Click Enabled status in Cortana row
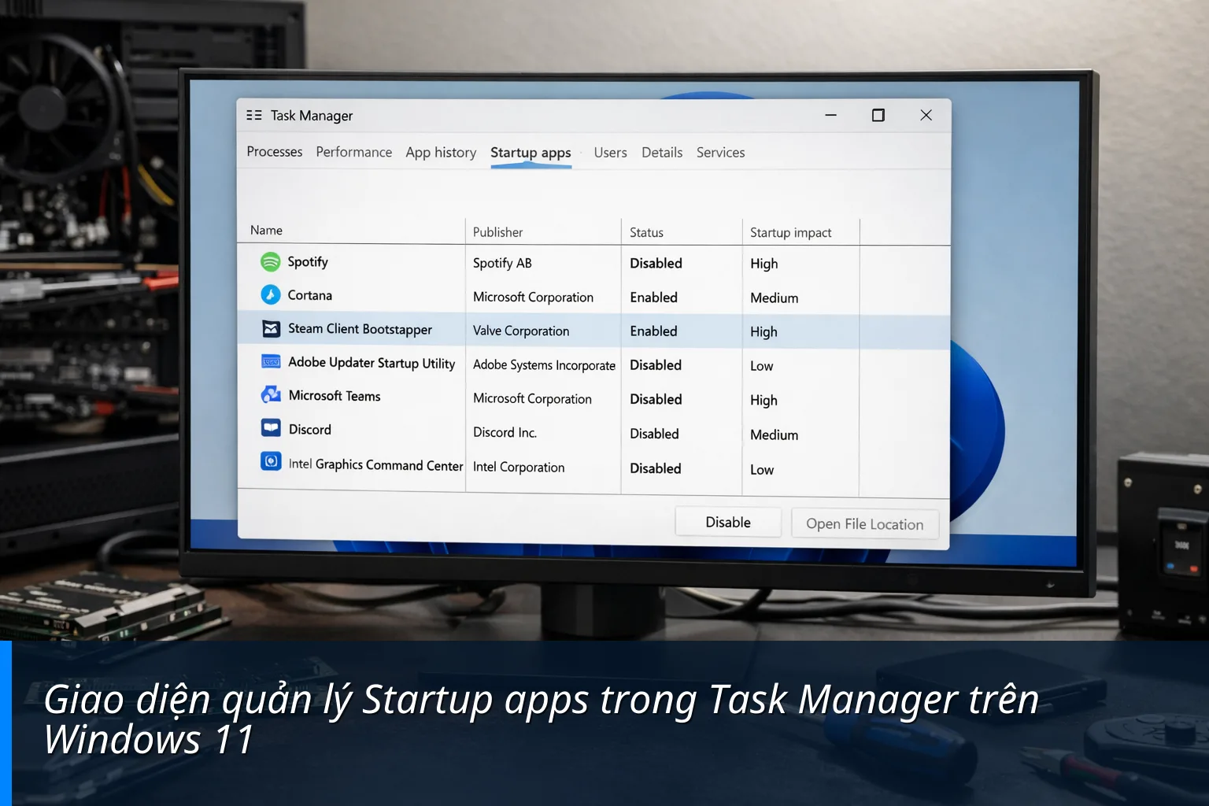1209x806 pixels. click(x=653, y=298)
